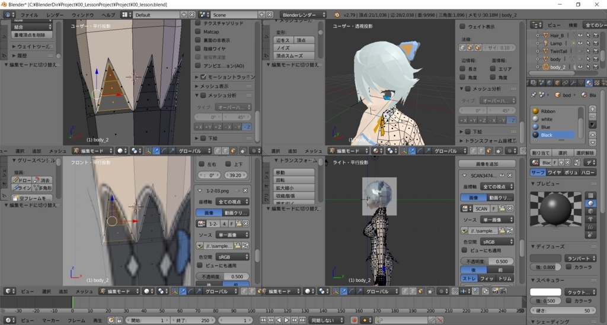Image resolution: width=607 pixels, height=325 pixels.
Task: Click the delete keying set icon in timeline
Action: click(x=440, y=320)
